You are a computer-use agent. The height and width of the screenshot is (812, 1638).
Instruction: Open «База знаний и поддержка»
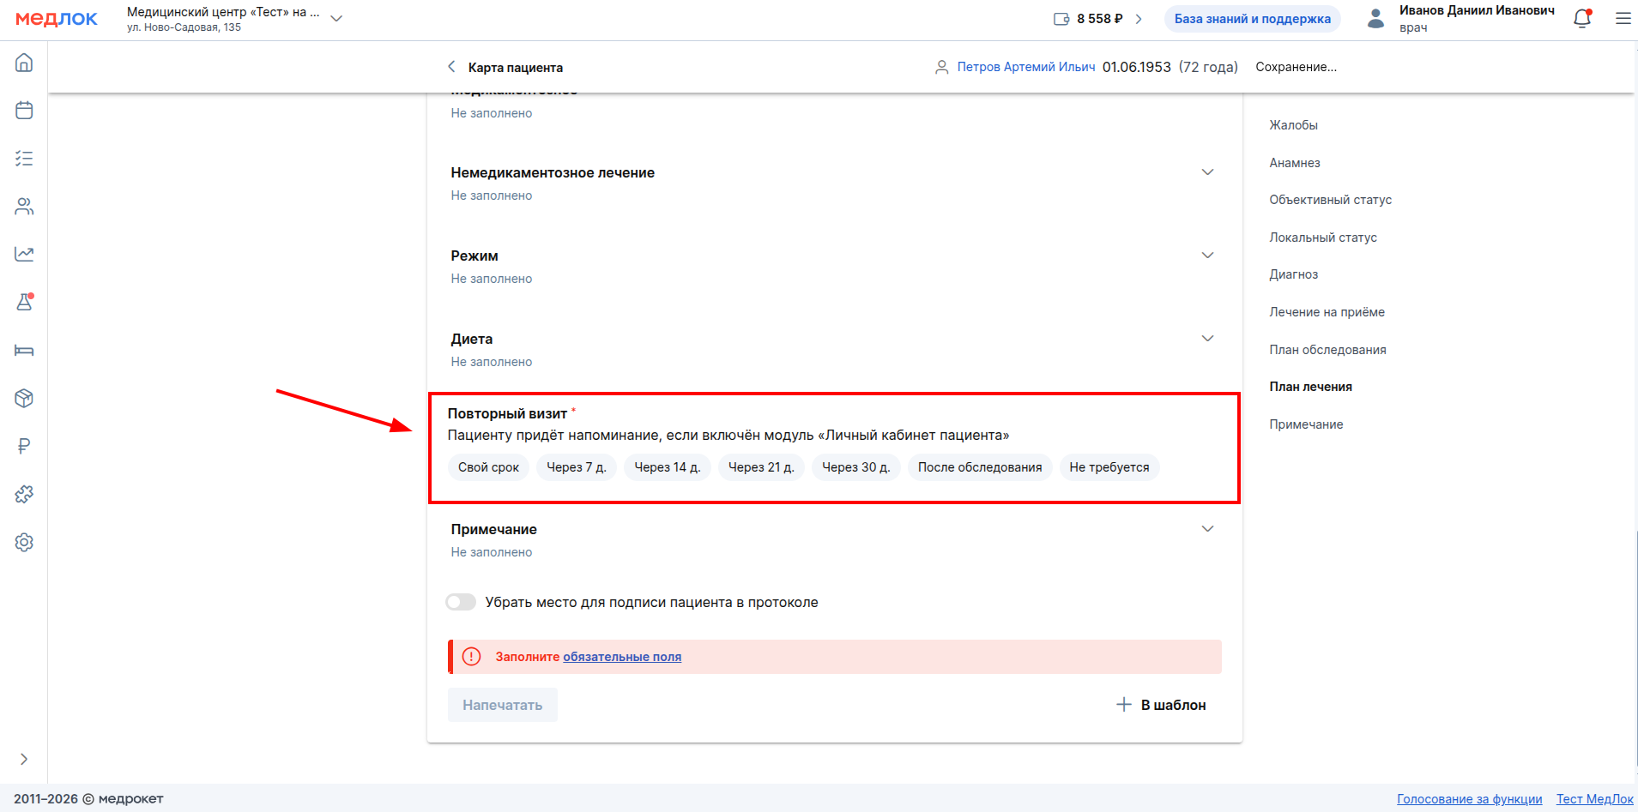tap(1252, 19)
